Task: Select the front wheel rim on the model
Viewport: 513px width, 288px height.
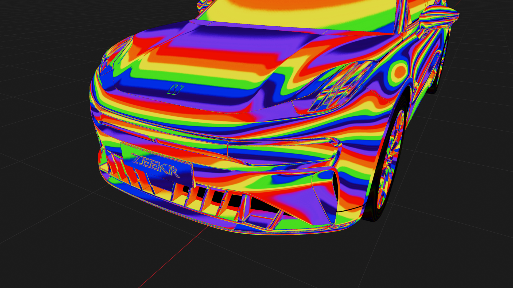Action: pos(390,159)
